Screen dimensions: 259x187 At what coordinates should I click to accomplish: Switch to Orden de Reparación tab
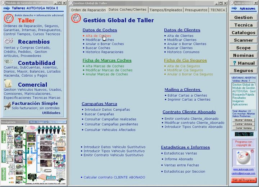[88, 10]
